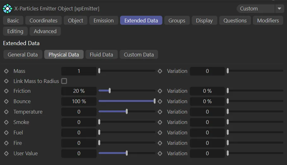This screenshot has height=165, width=287.
Task: Enable Link Mass to Radius checkbox
Action: (64, 81)
